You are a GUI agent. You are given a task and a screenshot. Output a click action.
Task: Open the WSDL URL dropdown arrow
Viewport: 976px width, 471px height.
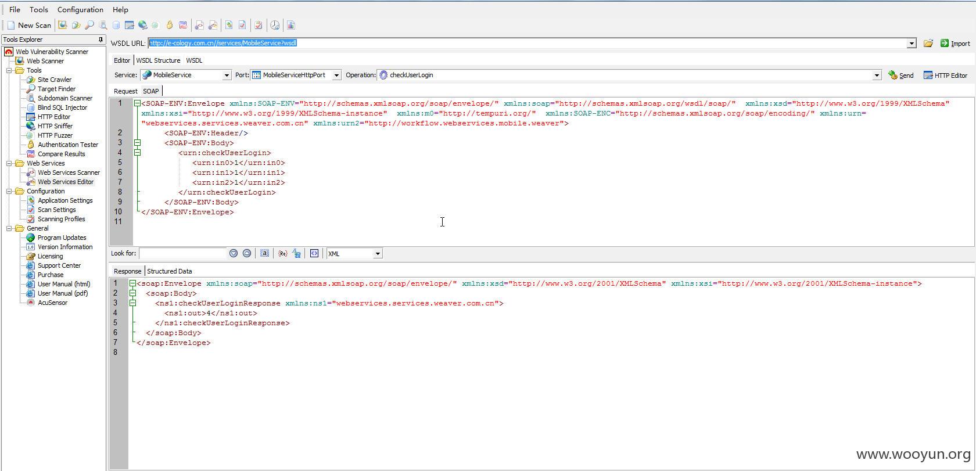point(912,44)
